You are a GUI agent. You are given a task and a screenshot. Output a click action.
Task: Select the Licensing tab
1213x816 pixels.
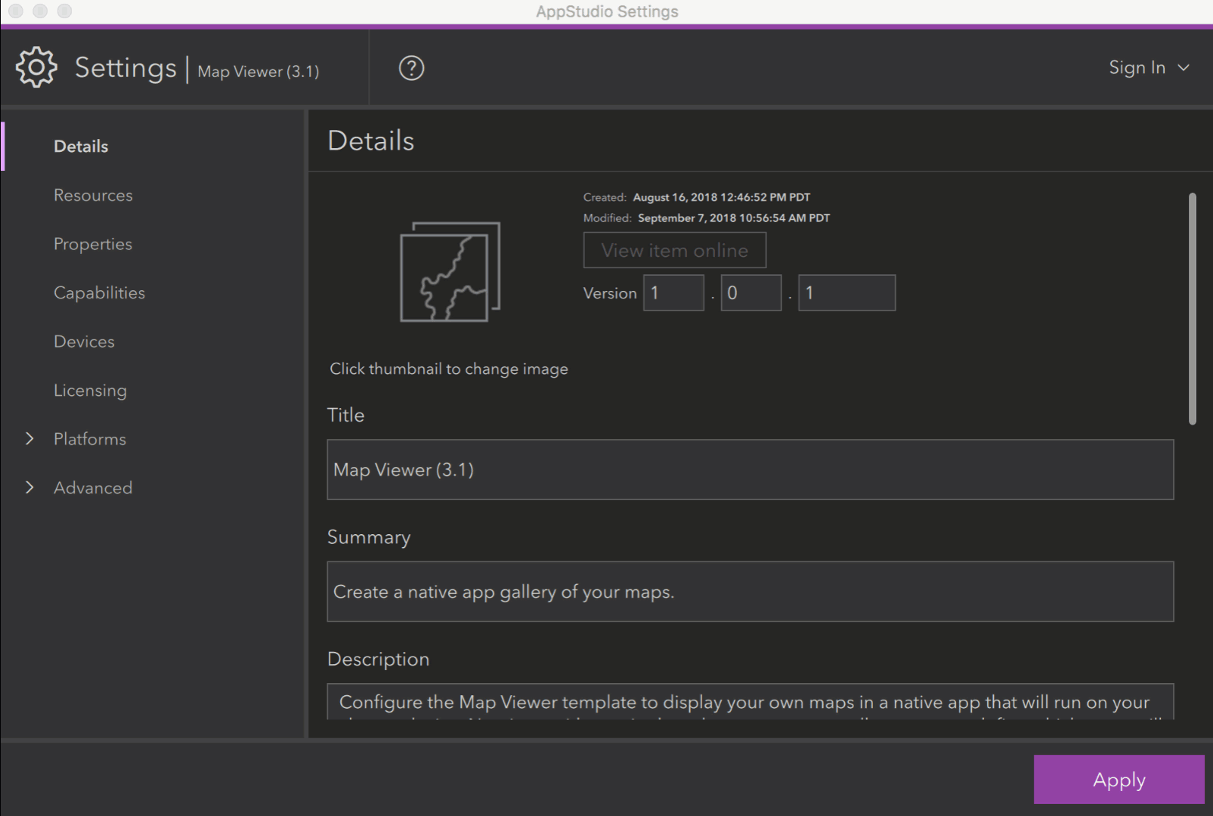point(90,391)
